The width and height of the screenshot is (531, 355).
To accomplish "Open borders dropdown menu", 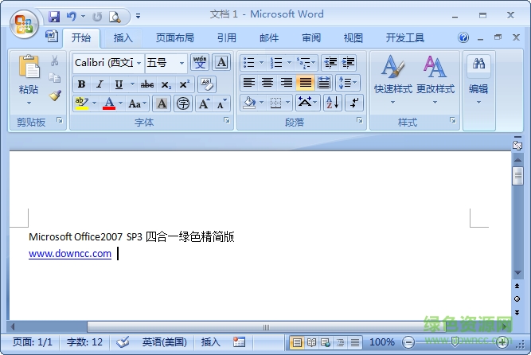I will pyautogui.click(x=288, y=103).
